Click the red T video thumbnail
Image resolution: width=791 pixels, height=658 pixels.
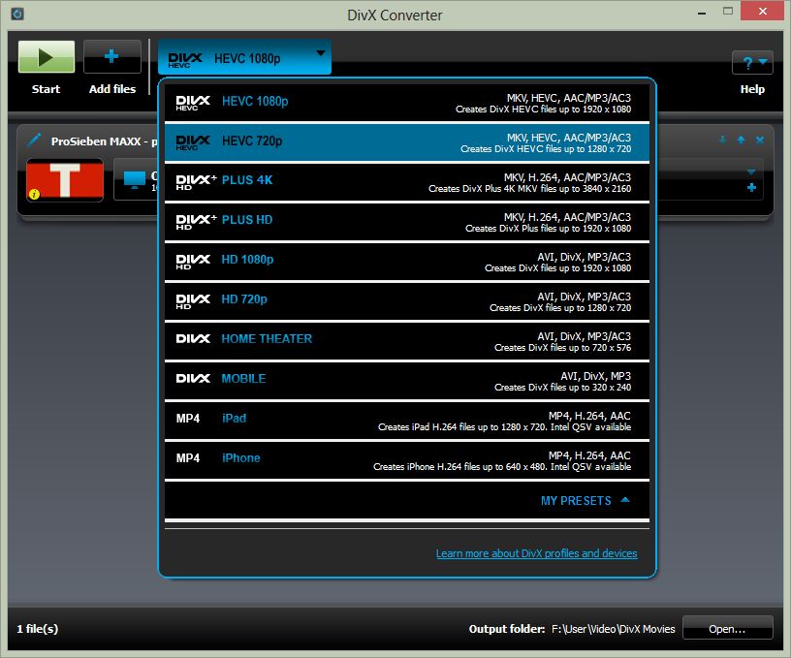pyautogui.click(x=65, y=180)
